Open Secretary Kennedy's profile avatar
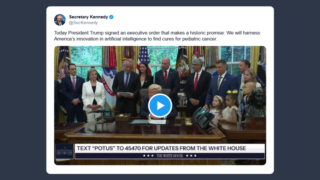The width and height of the screenshot is (320, 180). 60,20
